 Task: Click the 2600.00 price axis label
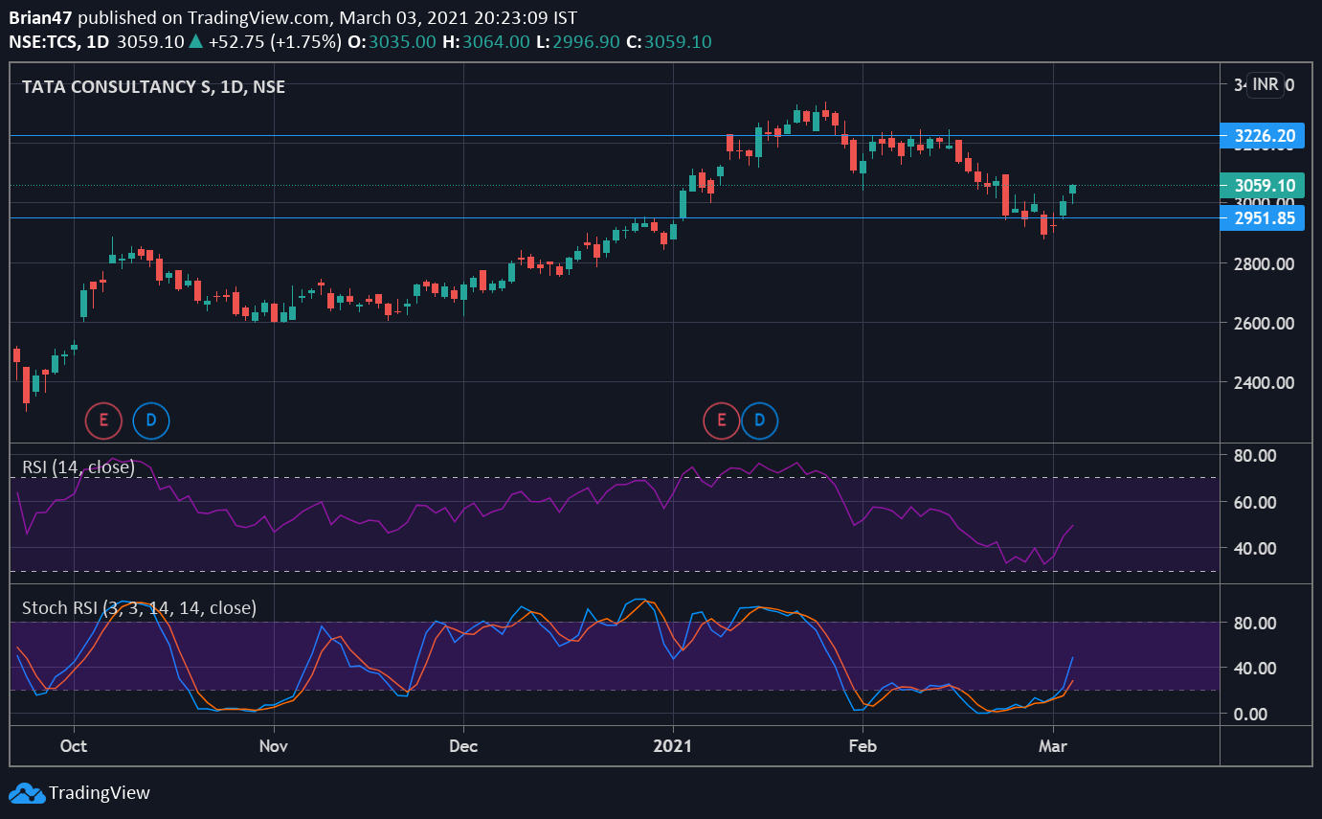1264,323
